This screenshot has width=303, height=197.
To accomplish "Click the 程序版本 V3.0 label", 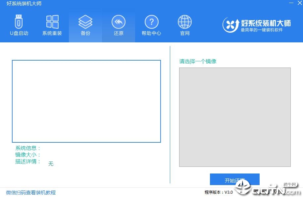I will pos(219,192).
